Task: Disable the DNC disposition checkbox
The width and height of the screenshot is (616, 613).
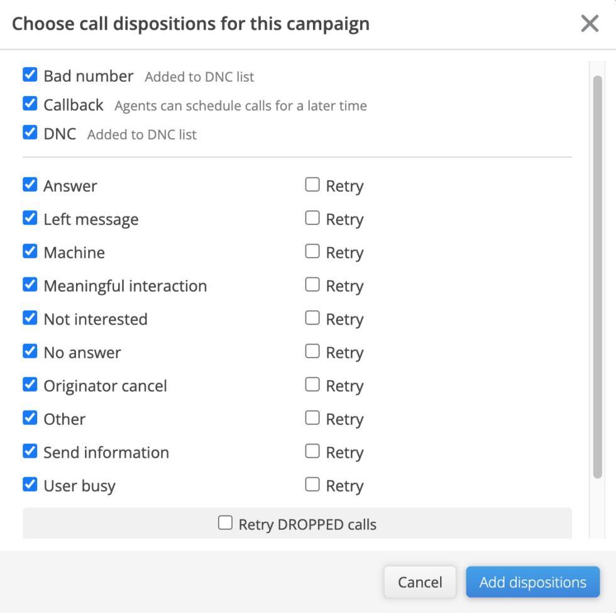Action: [x=30, y=133]
